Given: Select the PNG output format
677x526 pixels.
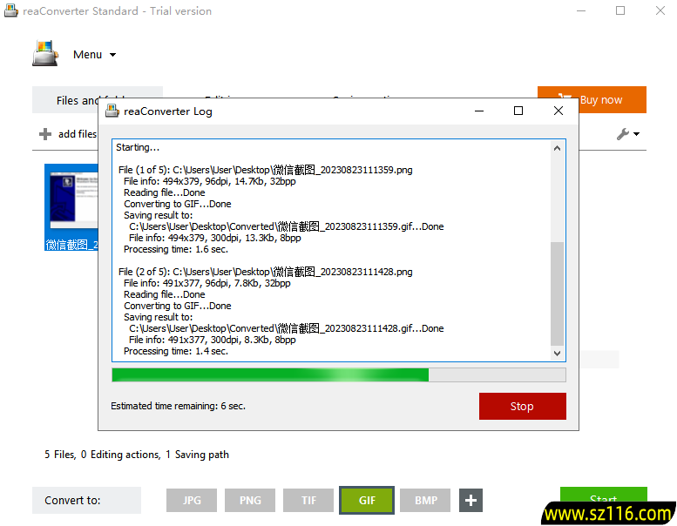Looking at the screenshot, I should (x=250, y=500).
